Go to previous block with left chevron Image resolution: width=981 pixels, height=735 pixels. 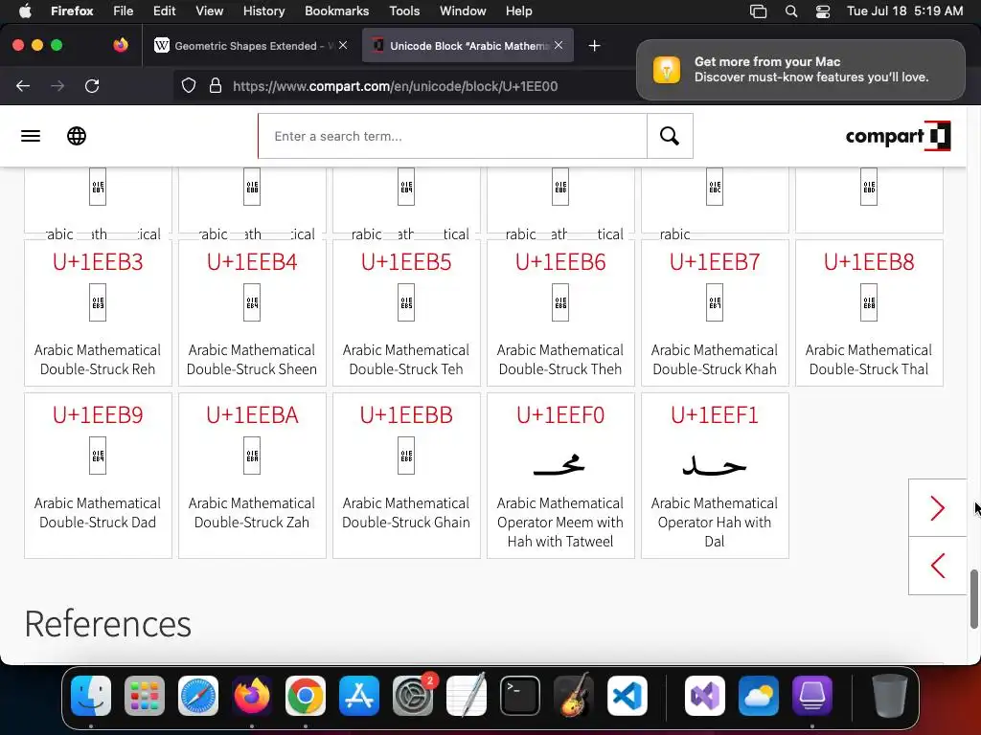(x=937, y=566)
